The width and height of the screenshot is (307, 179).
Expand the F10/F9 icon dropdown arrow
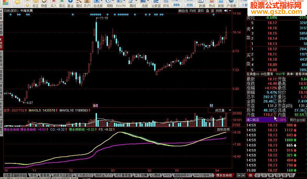pos(125,1)
